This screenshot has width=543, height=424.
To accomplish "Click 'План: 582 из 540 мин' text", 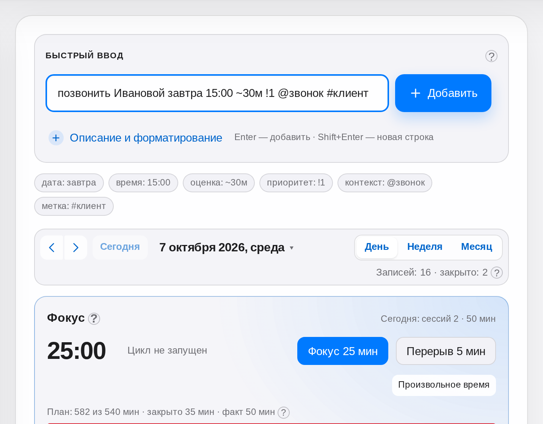I will 93,412.
